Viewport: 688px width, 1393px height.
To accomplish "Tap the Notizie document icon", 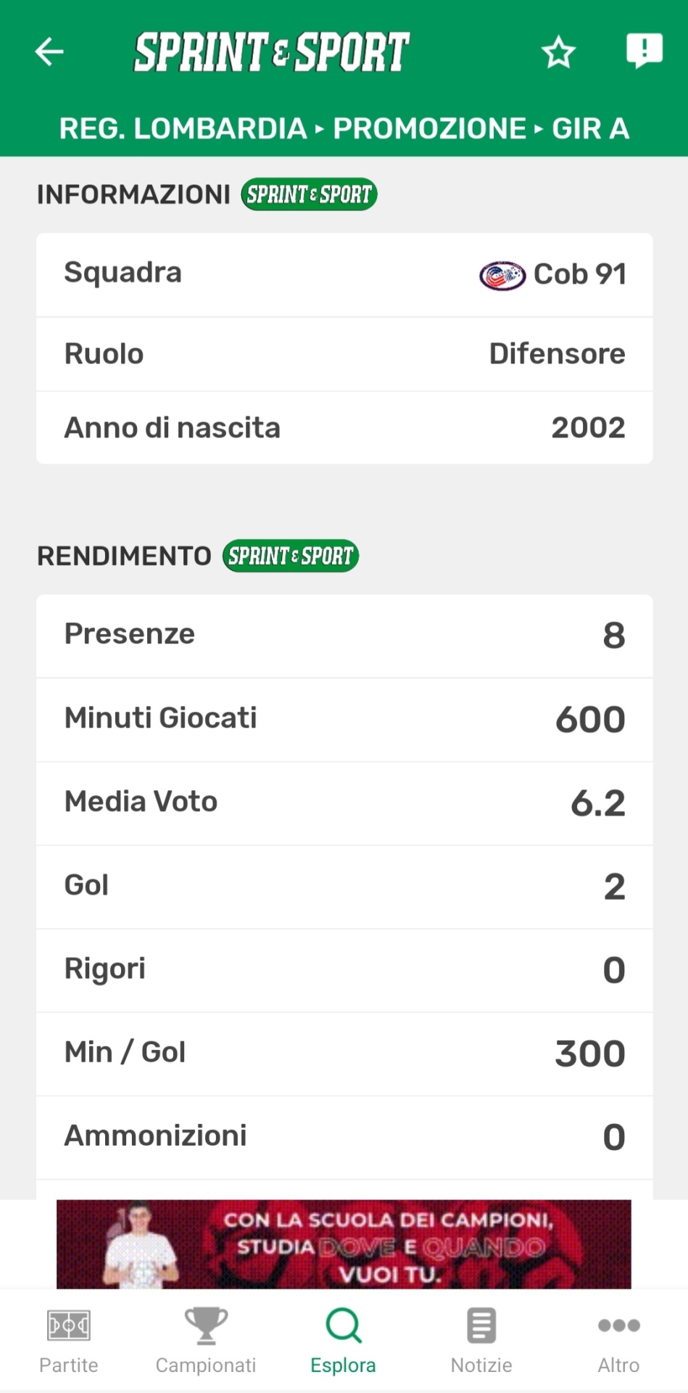I will coord(481,1326).
